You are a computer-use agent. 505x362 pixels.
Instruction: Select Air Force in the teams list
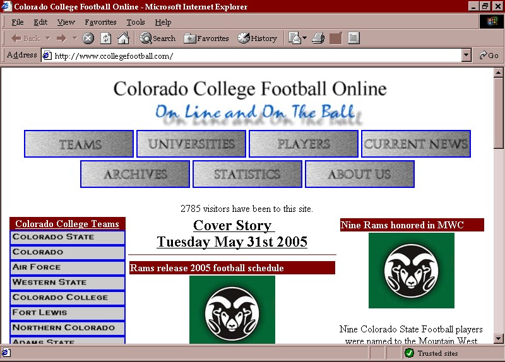68,268
